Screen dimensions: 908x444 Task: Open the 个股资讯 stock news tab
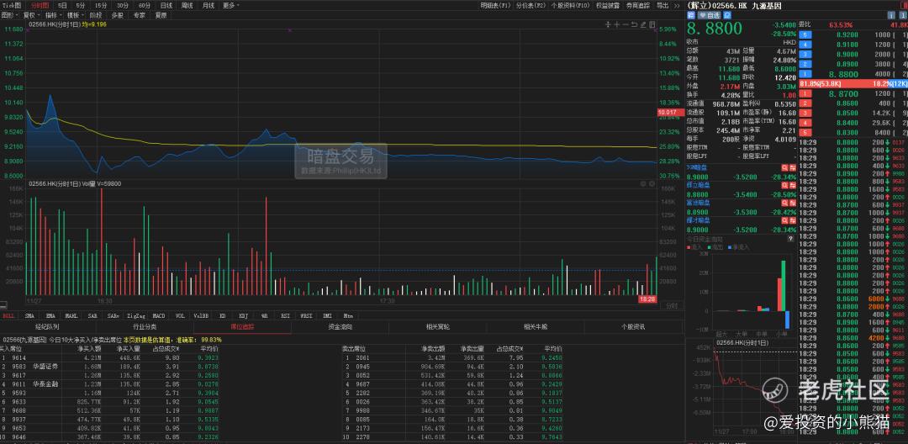[x=634, y=327]
